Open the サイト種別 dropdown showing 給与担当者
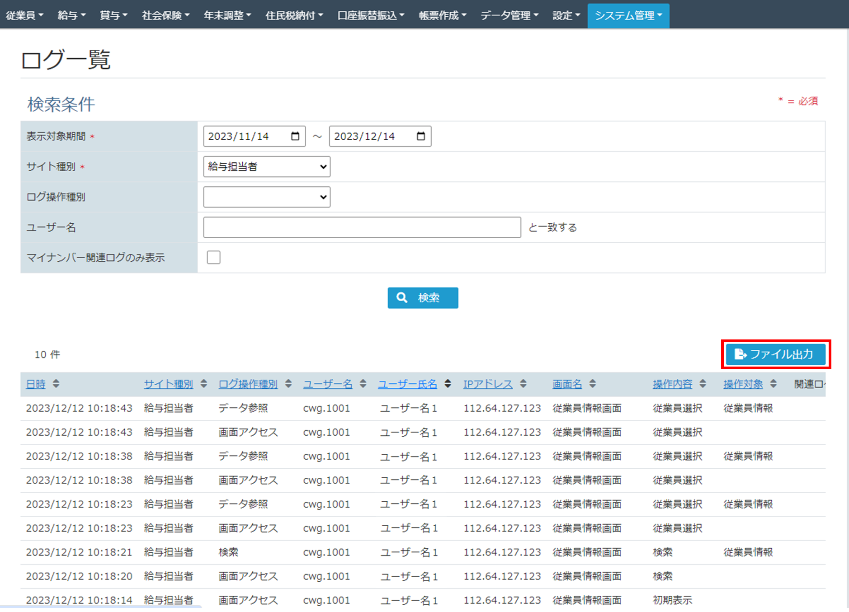This screenshot has height=612, width=849. tap(267, 166)
